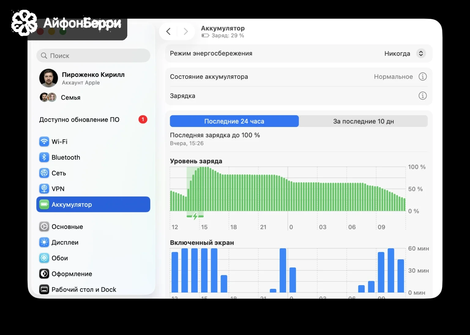
Task: Open info icon in Зарядка row
Action: [x=423, y=96]
